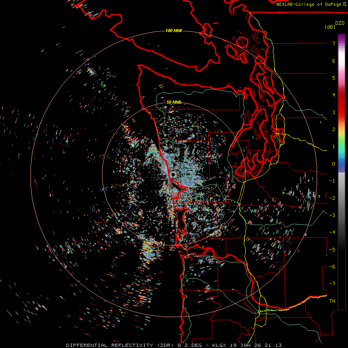Click the DZD legend title
Image resolution: width=348 pixels, height=348 pixels.
point(340,23)
